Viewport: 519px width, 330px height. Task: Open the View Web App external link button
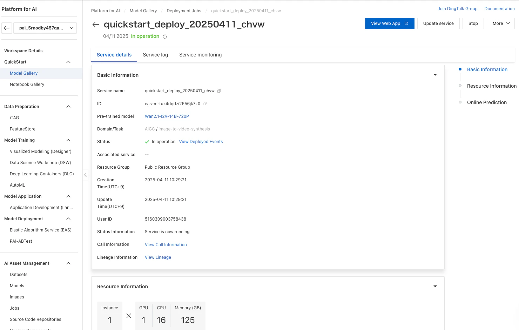click(x=390, y=23)
